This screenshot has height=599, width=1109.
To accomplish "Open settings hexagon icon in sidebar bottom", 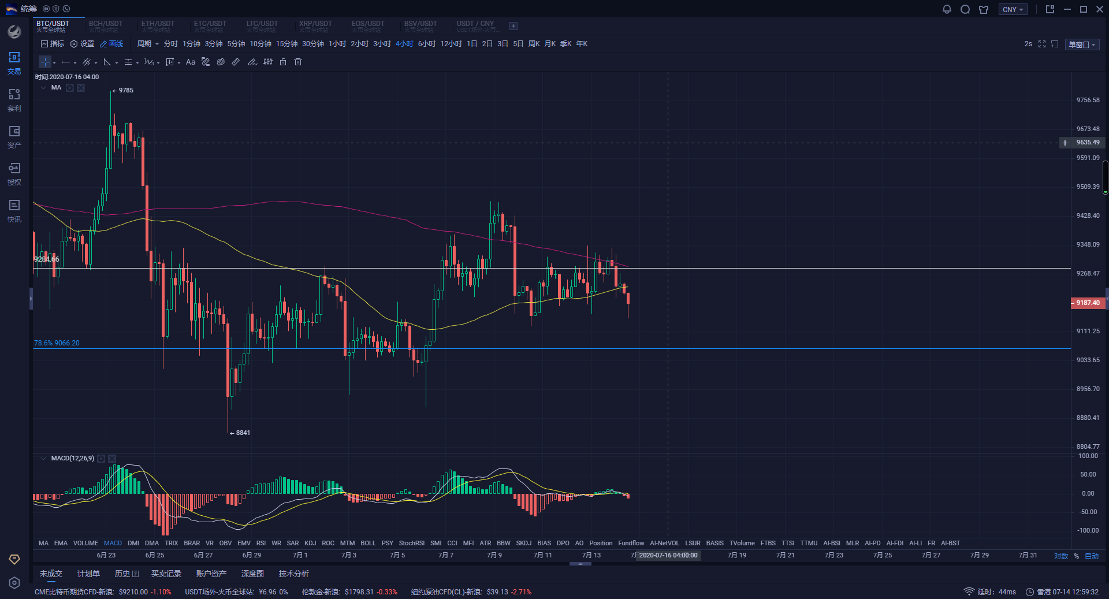I will [14, 583].
